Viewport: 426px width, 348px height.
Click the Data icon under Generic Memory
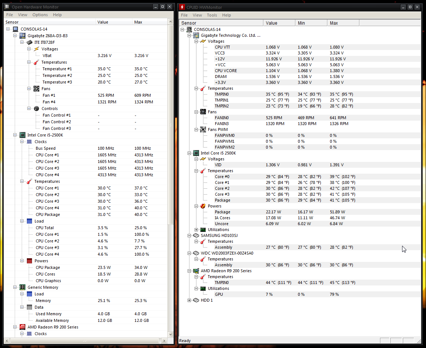29,307
